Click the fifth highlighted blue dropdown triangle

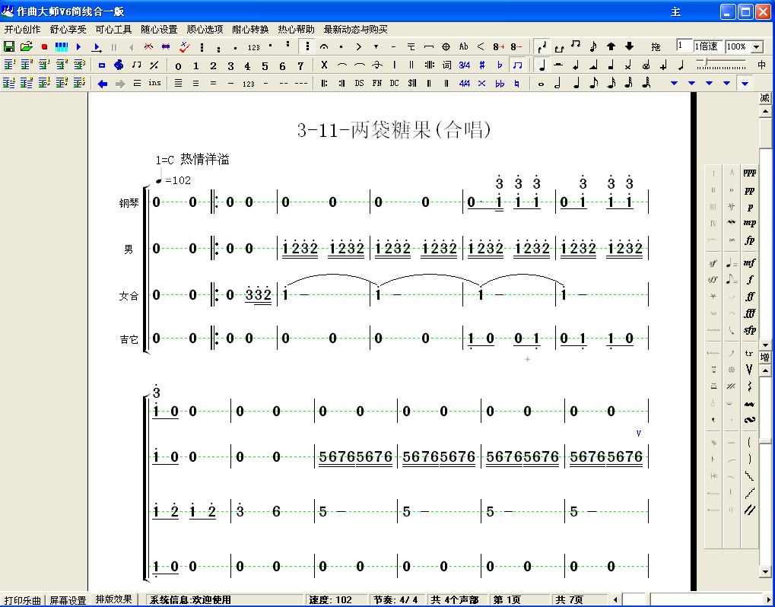pyautogui.click(x=745, y=84)
